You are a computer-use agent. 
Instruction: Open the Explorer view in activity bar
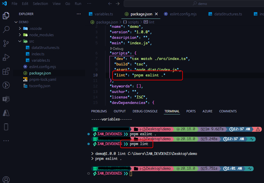(x=6, y=16)
